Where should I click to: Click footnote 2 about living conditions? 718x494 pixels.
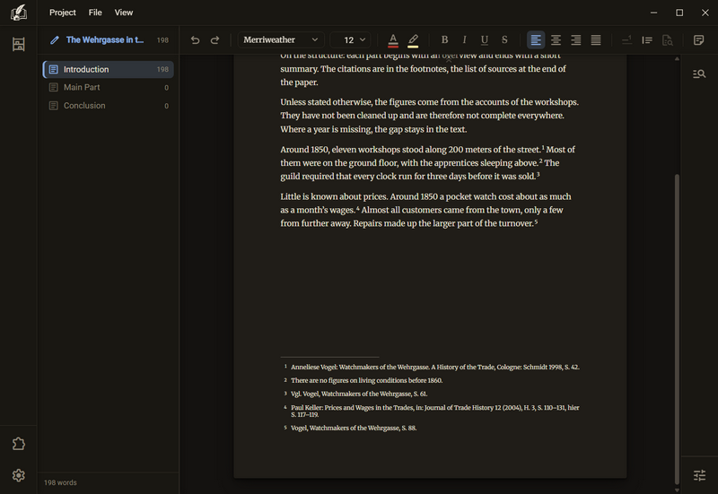coord(366,380)
